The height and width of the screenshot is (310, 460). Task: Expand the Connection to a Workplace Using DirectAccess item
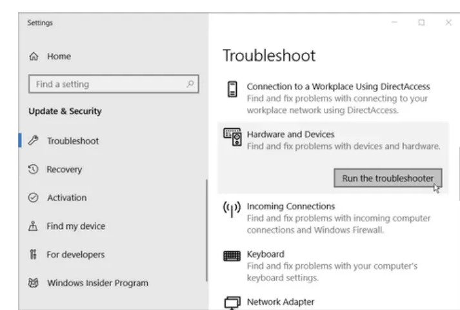pyautogui.click(x=333, y=98)
